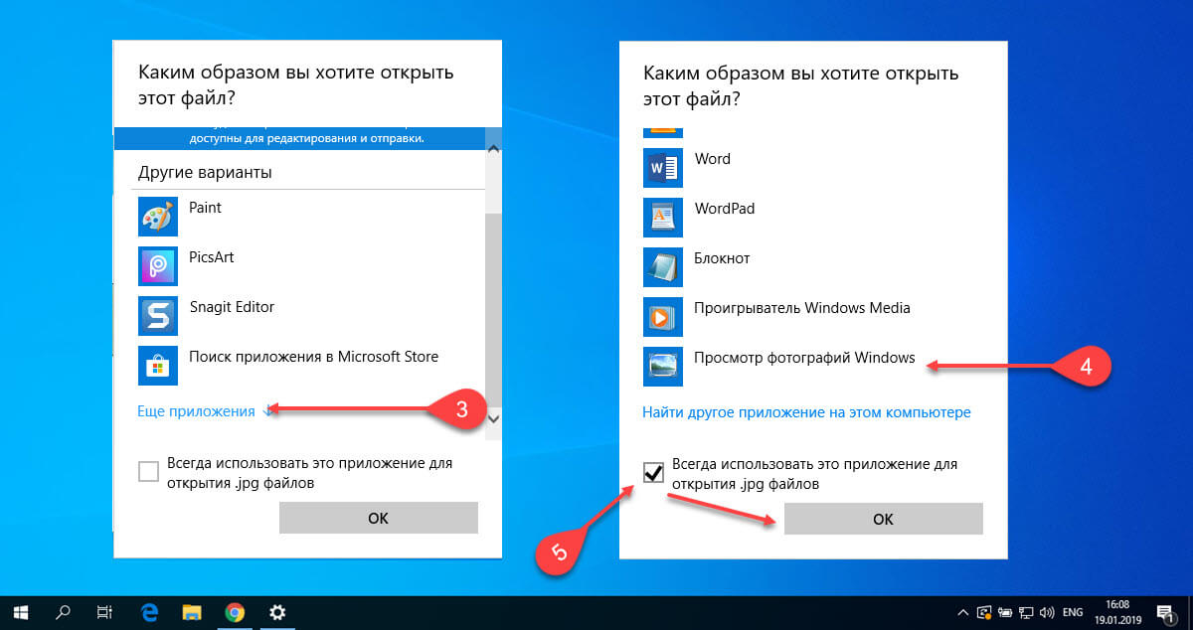Image resolution: width=1193 pixels, height=630 pixels.
Task: Pick Word in the right dialog
Action: coord(712,160)
